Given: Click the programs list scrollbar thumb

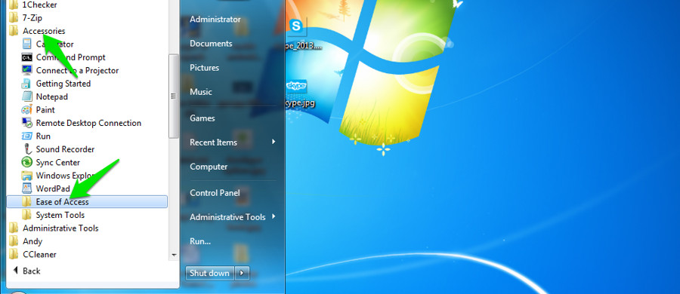Looking at the screenshot, I should point(174,96).
